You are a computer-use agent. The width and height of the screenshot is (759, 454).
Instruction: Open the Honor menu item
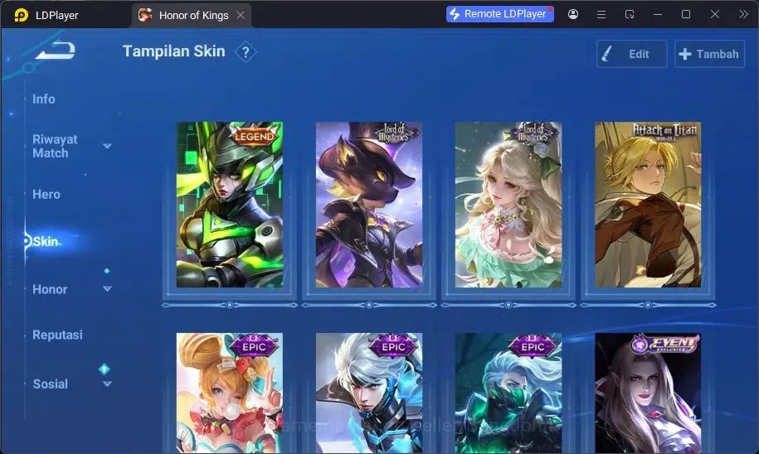pos(50,289)
